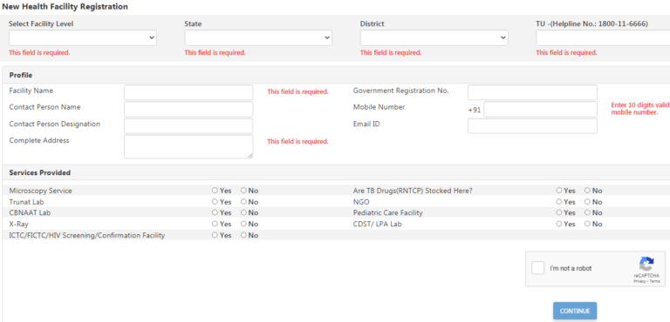Click the Complete Address text area
670x322 pixels.
[x=188, y=147]
